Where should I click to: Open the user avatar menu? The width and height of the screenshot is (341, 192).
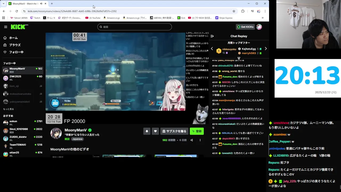259,27
